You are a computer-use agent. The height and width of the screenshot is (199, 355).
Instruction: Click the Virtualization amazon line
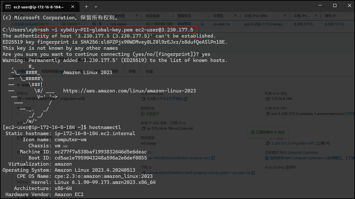click(40, 164)
